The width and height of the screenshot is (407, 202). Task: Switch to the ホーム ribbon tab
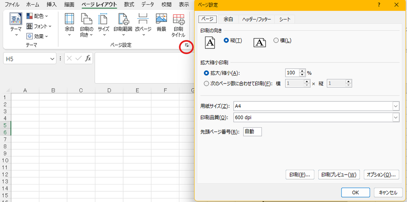click(33, 4)
